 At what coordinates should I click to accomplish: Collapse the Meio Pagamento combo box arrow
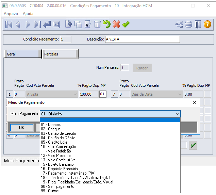(178, 114)
